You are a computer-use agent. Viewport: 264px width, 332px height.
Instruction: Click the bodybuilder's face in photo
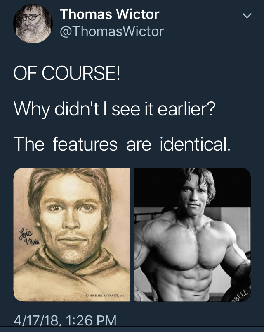pyautogui.click(x=194, y=196)
